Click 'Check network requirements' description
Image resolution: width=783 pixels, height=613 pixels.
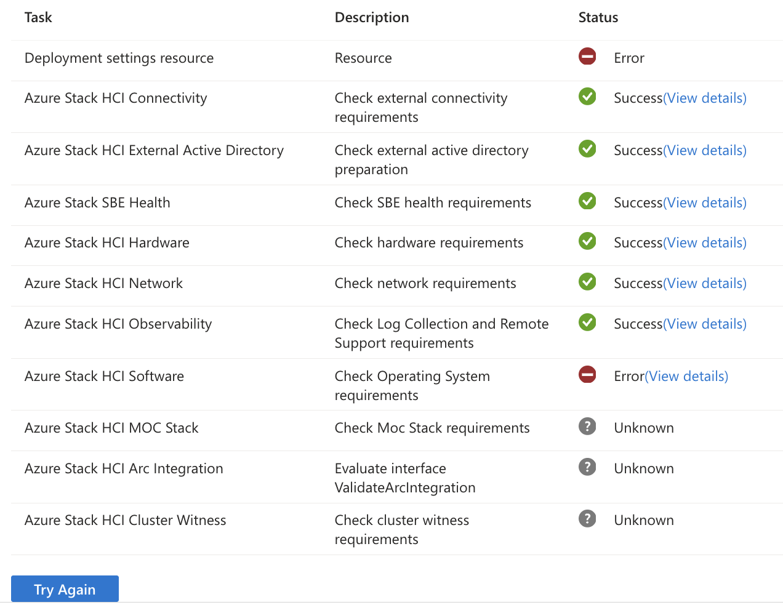[425, 284]
